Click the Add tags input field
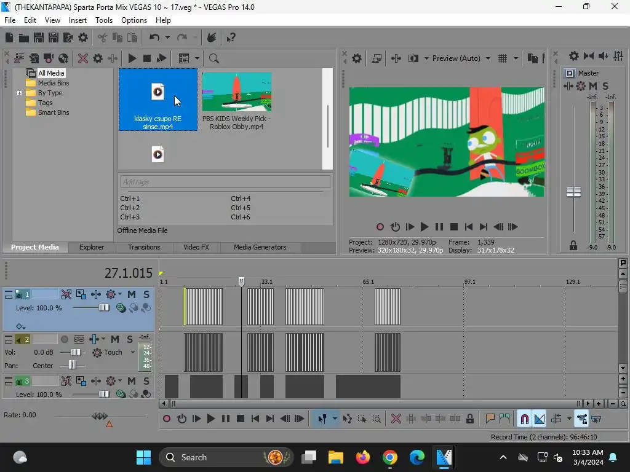 225,182
